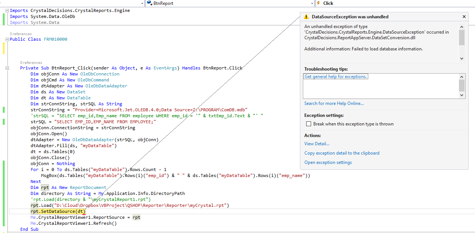Screen dimensions: 475x233
Task: Copy exception detail to the clipboard
Action: tap(342, 153)
